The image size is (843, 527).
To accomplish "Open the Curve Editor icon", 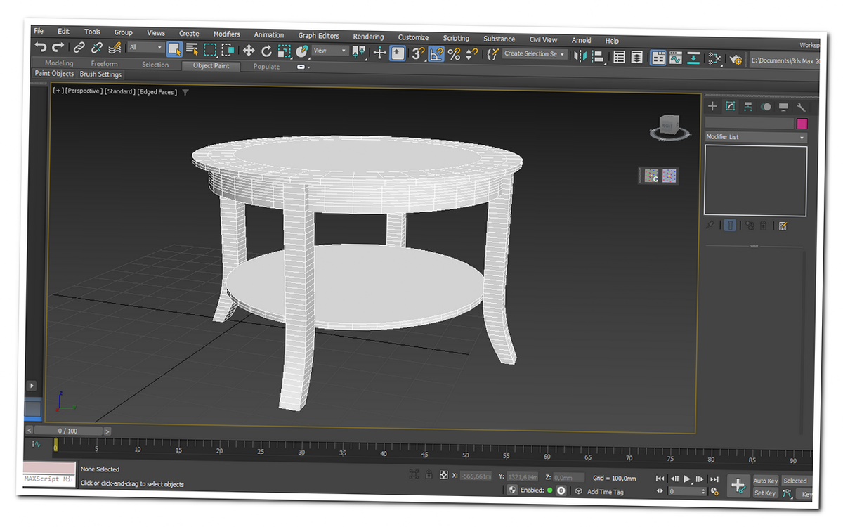I will 675,58.
